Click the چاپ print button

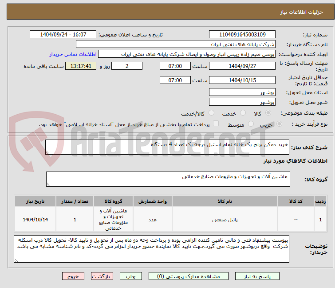point(131,276)
